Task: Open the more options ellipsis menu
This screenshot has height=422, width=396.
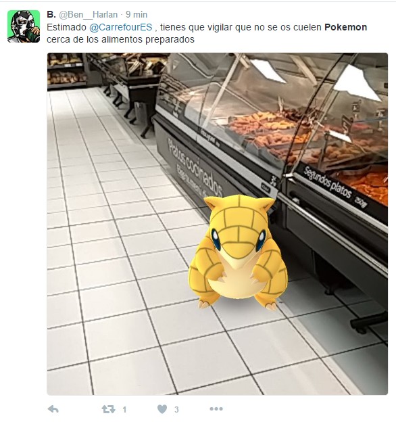Action: (x=216, y=409)
